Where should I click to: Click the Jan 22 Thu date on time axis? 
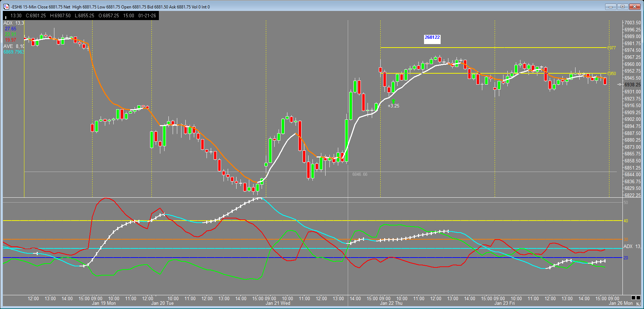coord(391,303)
